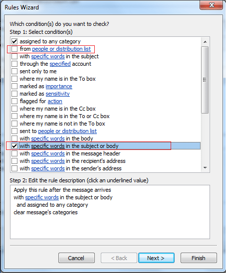Open the 'specified' account link
Image resolution: width=226 pixels, height=273 pixels.
tap(60, 64)
